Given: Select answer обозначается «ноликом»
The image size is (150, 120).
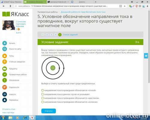Looking at the screenshot, I should click(x=43, y=102).
